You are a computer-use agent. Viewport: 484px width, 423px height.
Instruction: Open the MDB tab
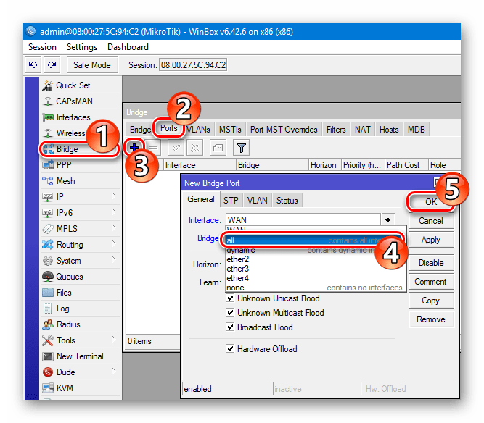(416, 130)
